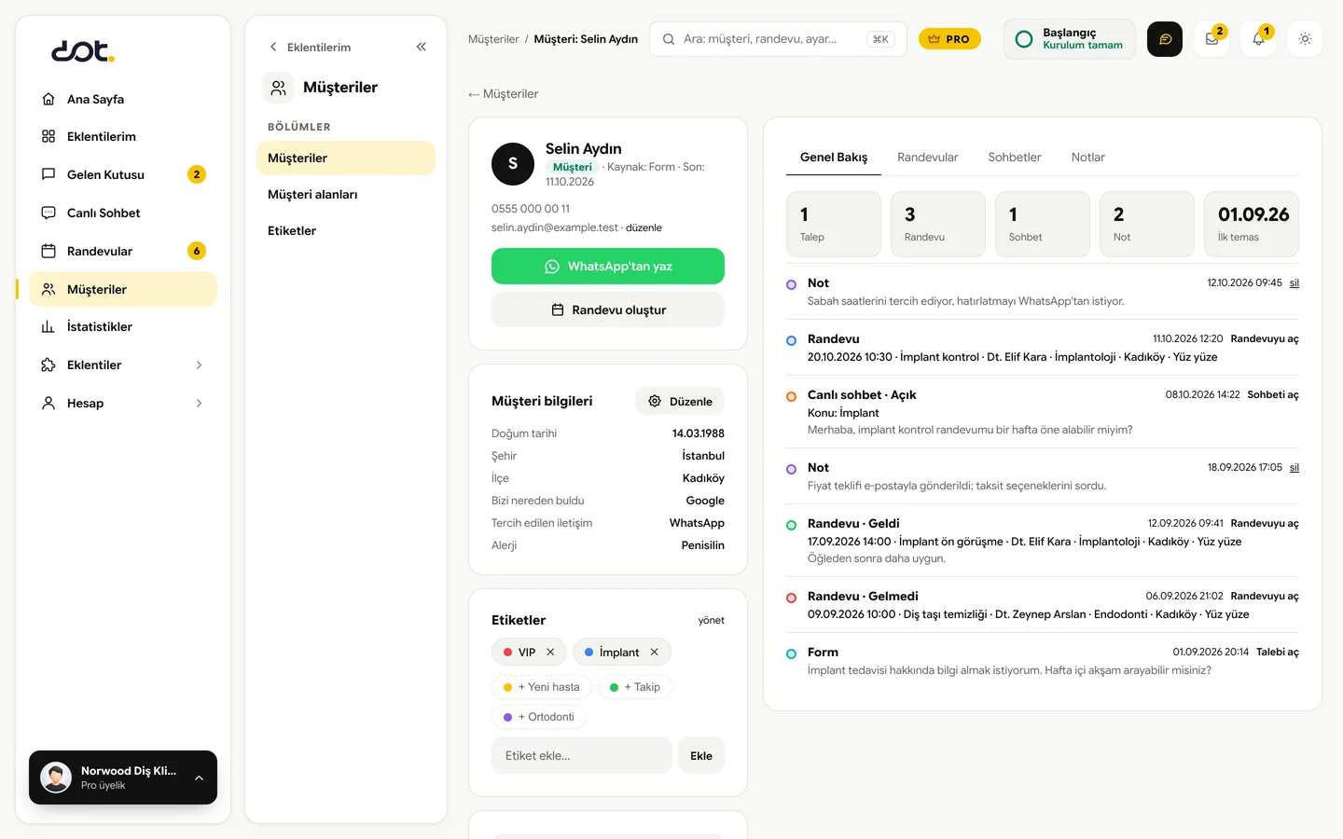1343x839 pixels.
Task: Go back to Eklentilerim via left chevron
Action: [273, 47]
